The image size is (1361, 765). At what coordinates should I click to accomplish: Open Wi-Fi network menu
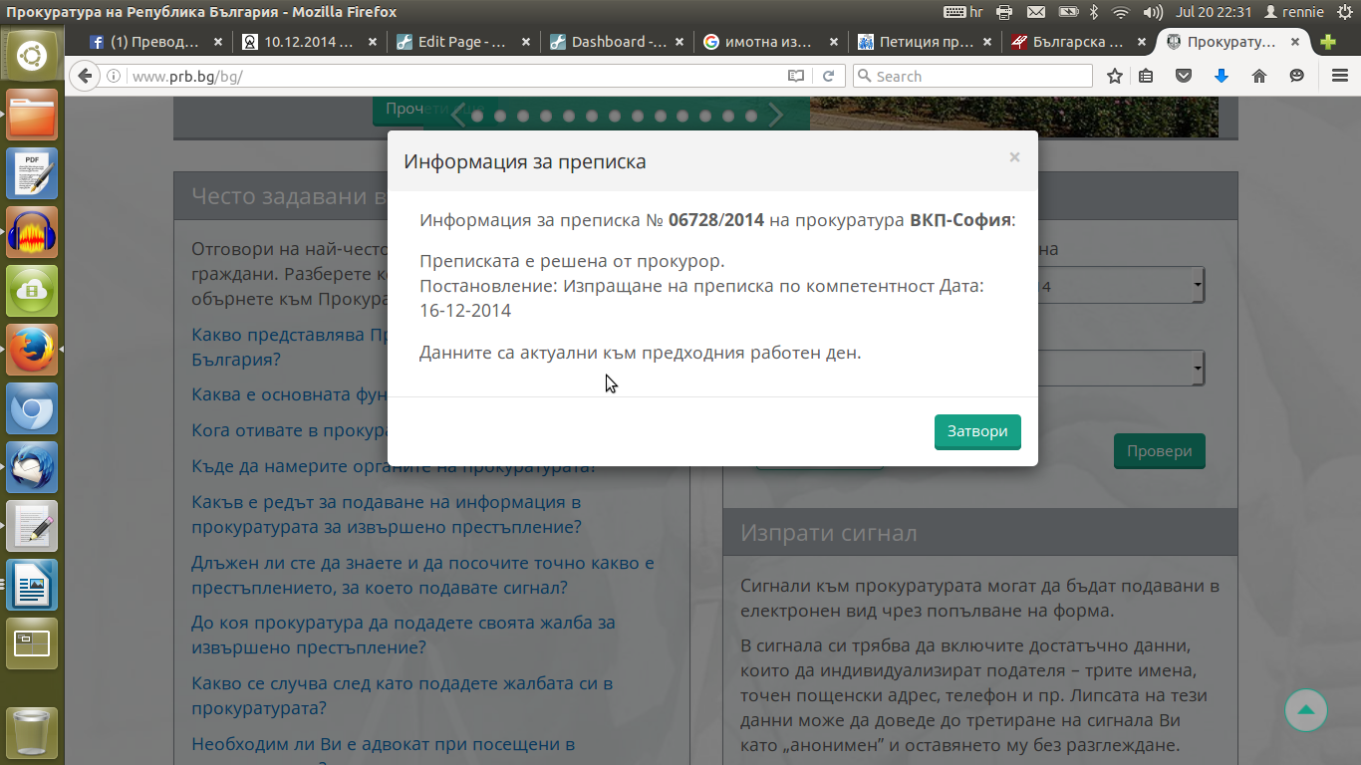1121,12
